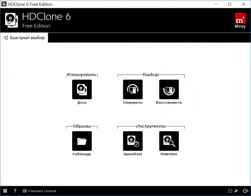Launch the SpeedTest tool icon
Screen dimensions: 251x196
click(x=133, y=141)
